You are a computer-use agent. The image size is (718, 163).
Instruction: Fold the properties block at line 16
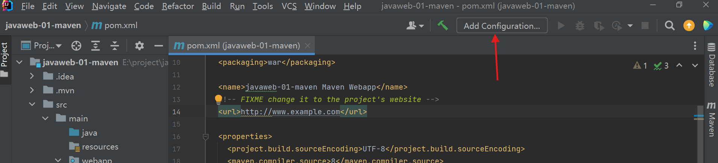[206, 137]
